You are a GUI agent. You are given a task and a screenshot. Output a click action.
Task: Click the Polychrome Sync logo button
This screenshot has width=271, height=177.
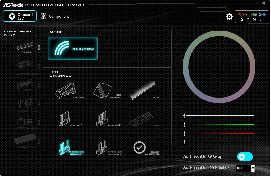[252, 17]
